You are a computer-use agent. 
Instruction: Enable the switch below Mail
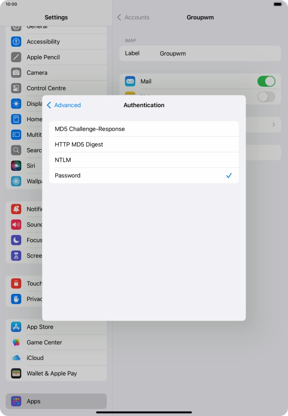266,97
